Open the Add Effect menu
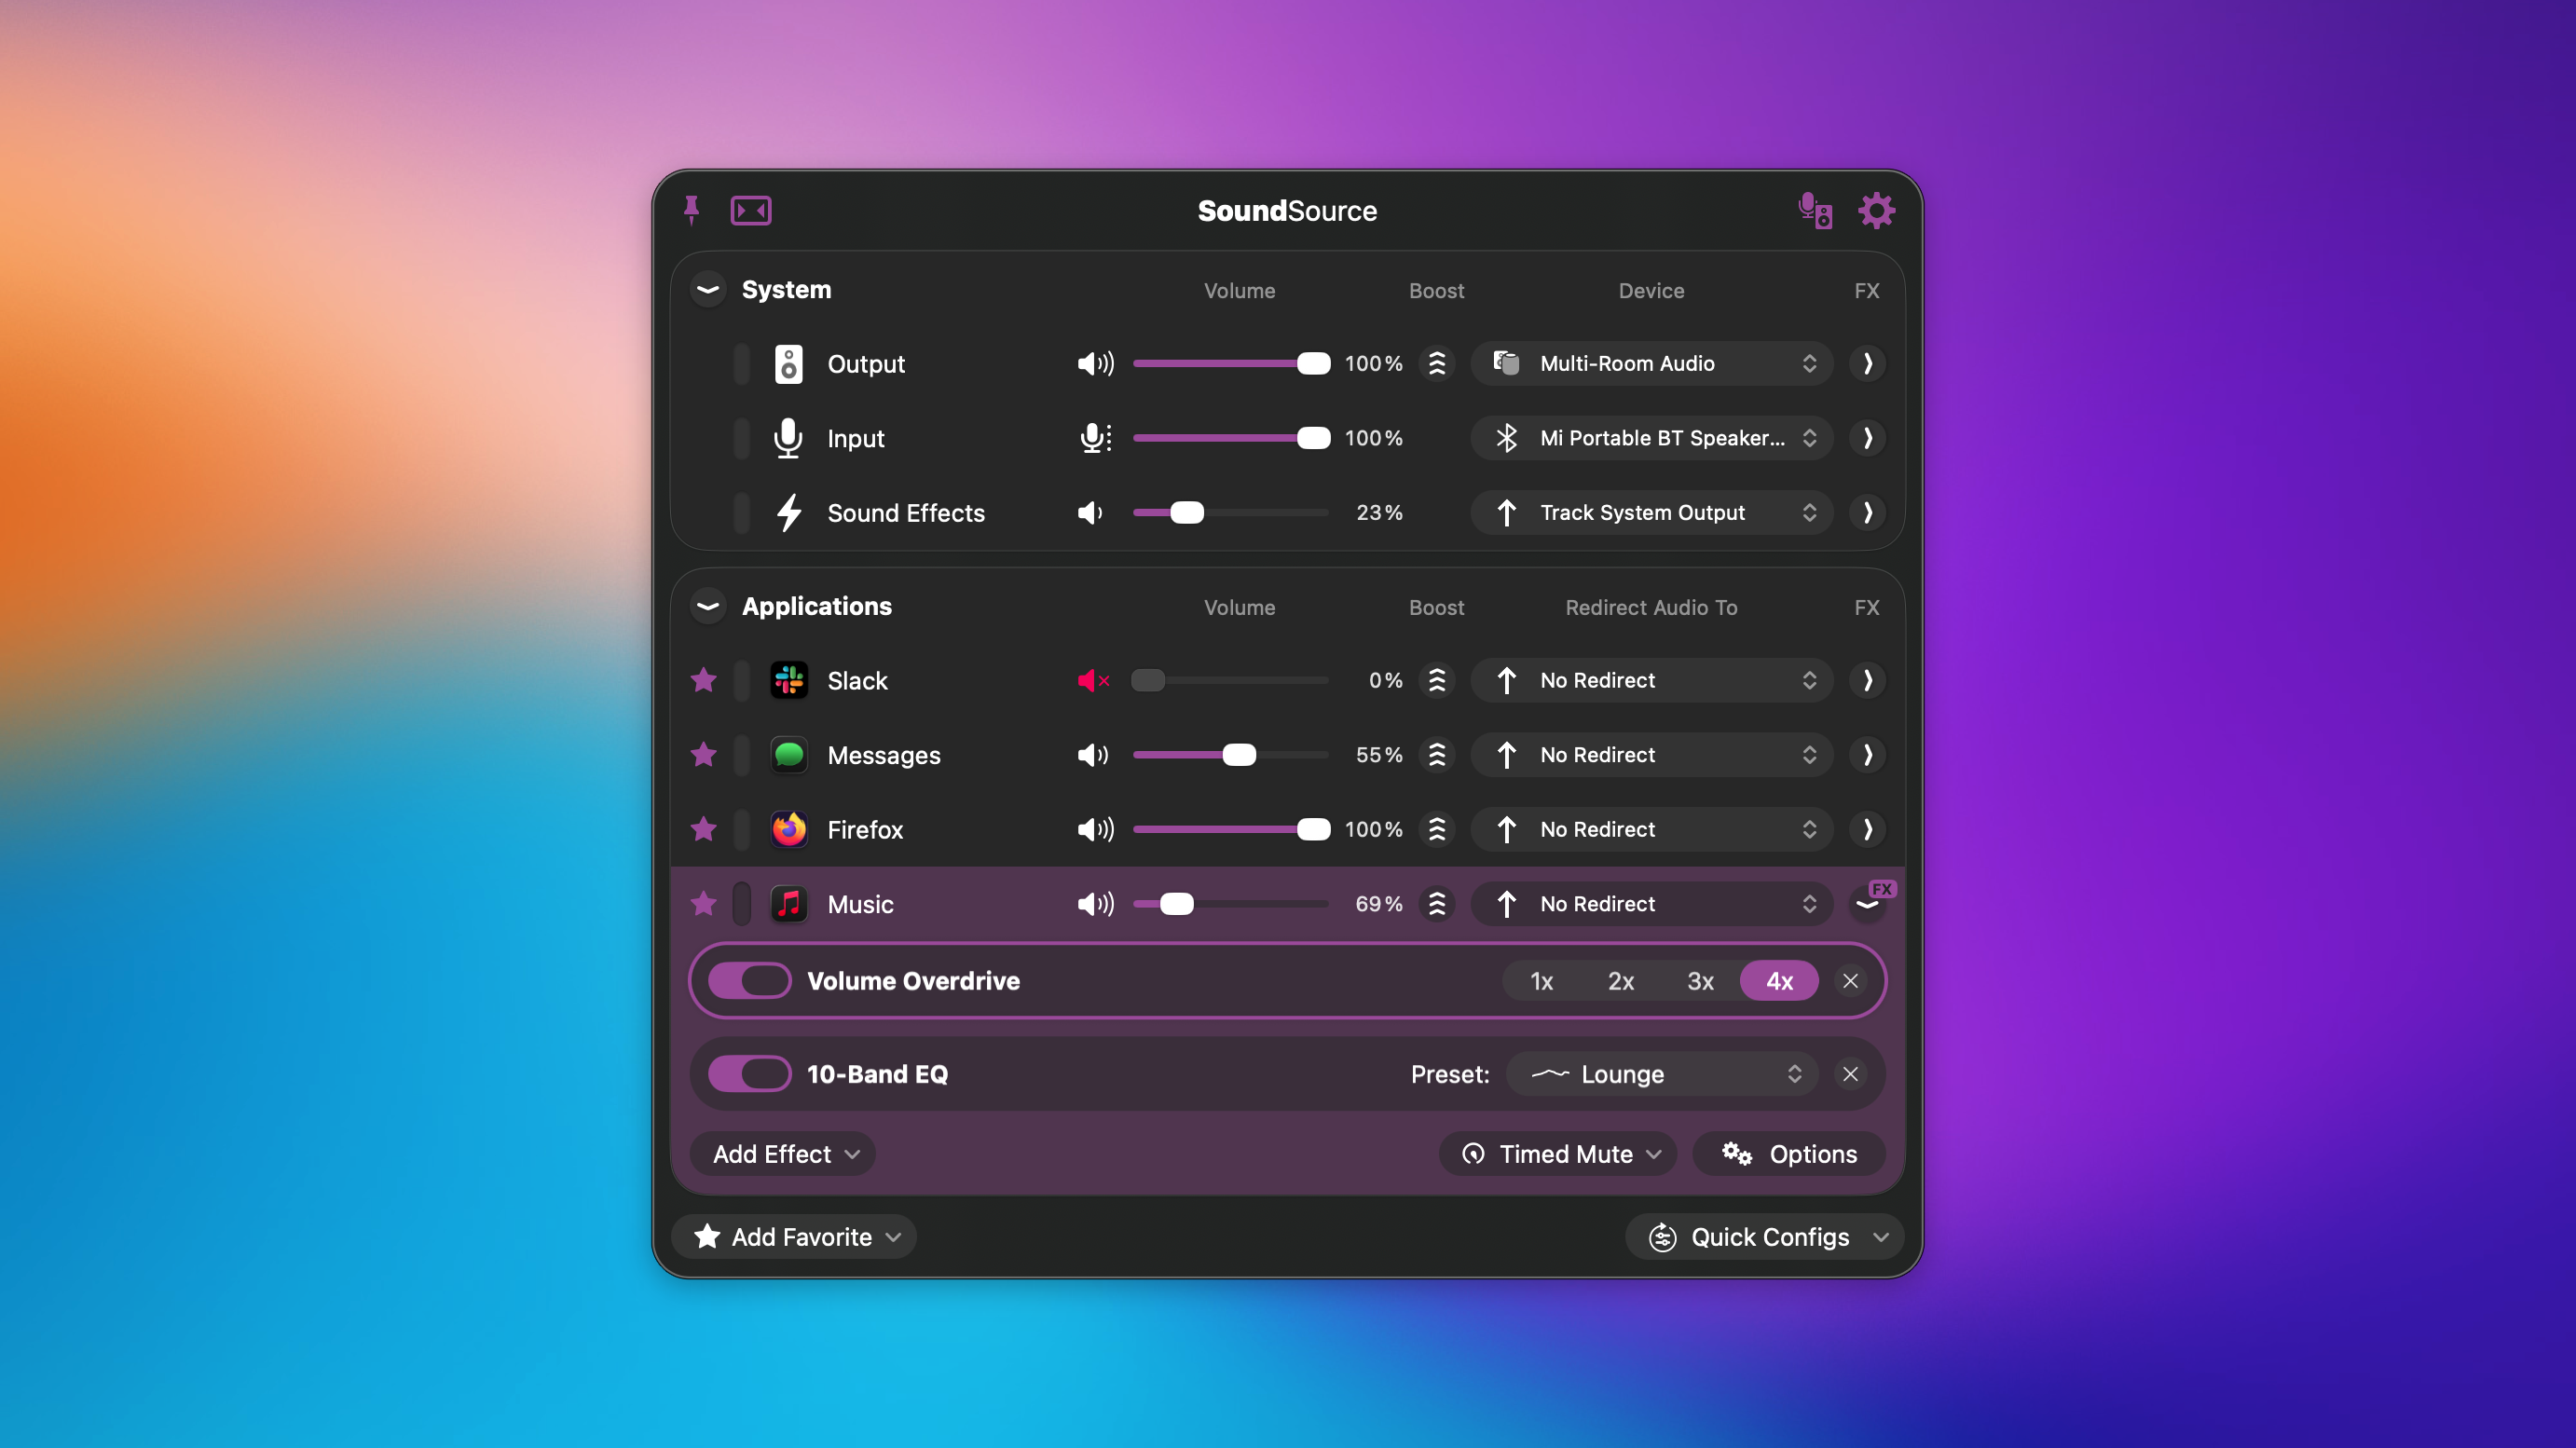The width and height of the screenshot is (2576, 1448). (x=783, y=1153)
